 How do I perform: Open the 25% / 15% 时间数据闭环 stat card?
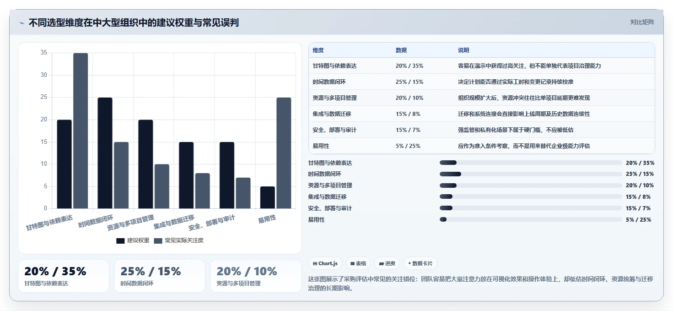pyautogui.click(x=160, y=276)
